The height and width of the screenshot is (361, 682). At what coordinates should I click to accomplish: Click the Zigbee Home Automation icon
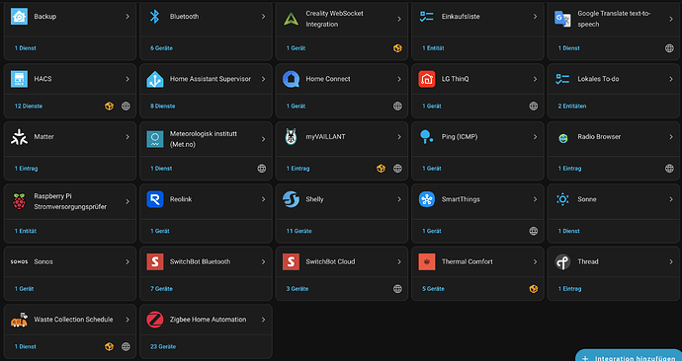point(155,320)
